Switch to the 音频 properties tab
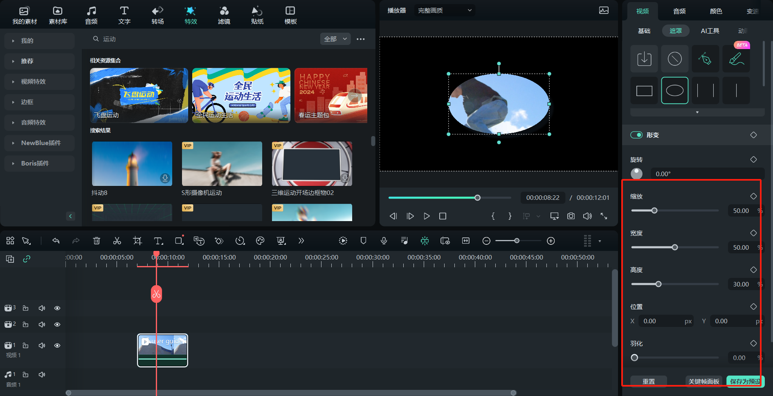Screen dimensions: 773x396 click(679, 11)
